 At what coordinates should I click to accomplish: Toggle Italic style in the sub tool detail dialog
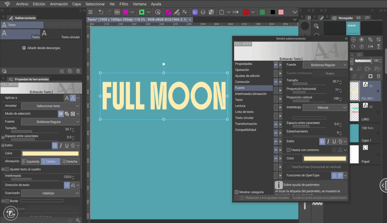328,141
